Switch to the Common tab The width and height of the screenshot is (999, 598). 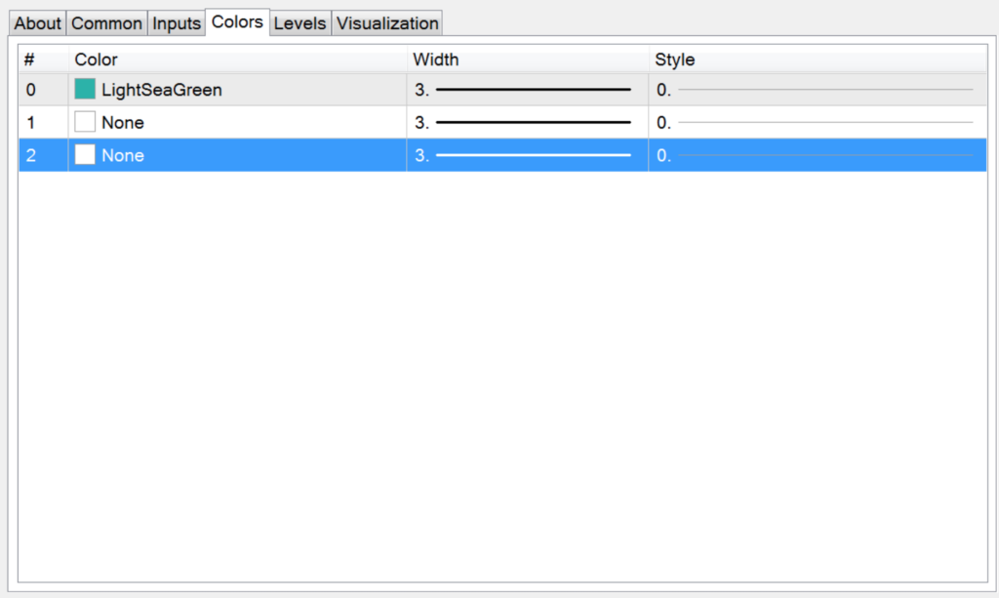click(106, 23)
